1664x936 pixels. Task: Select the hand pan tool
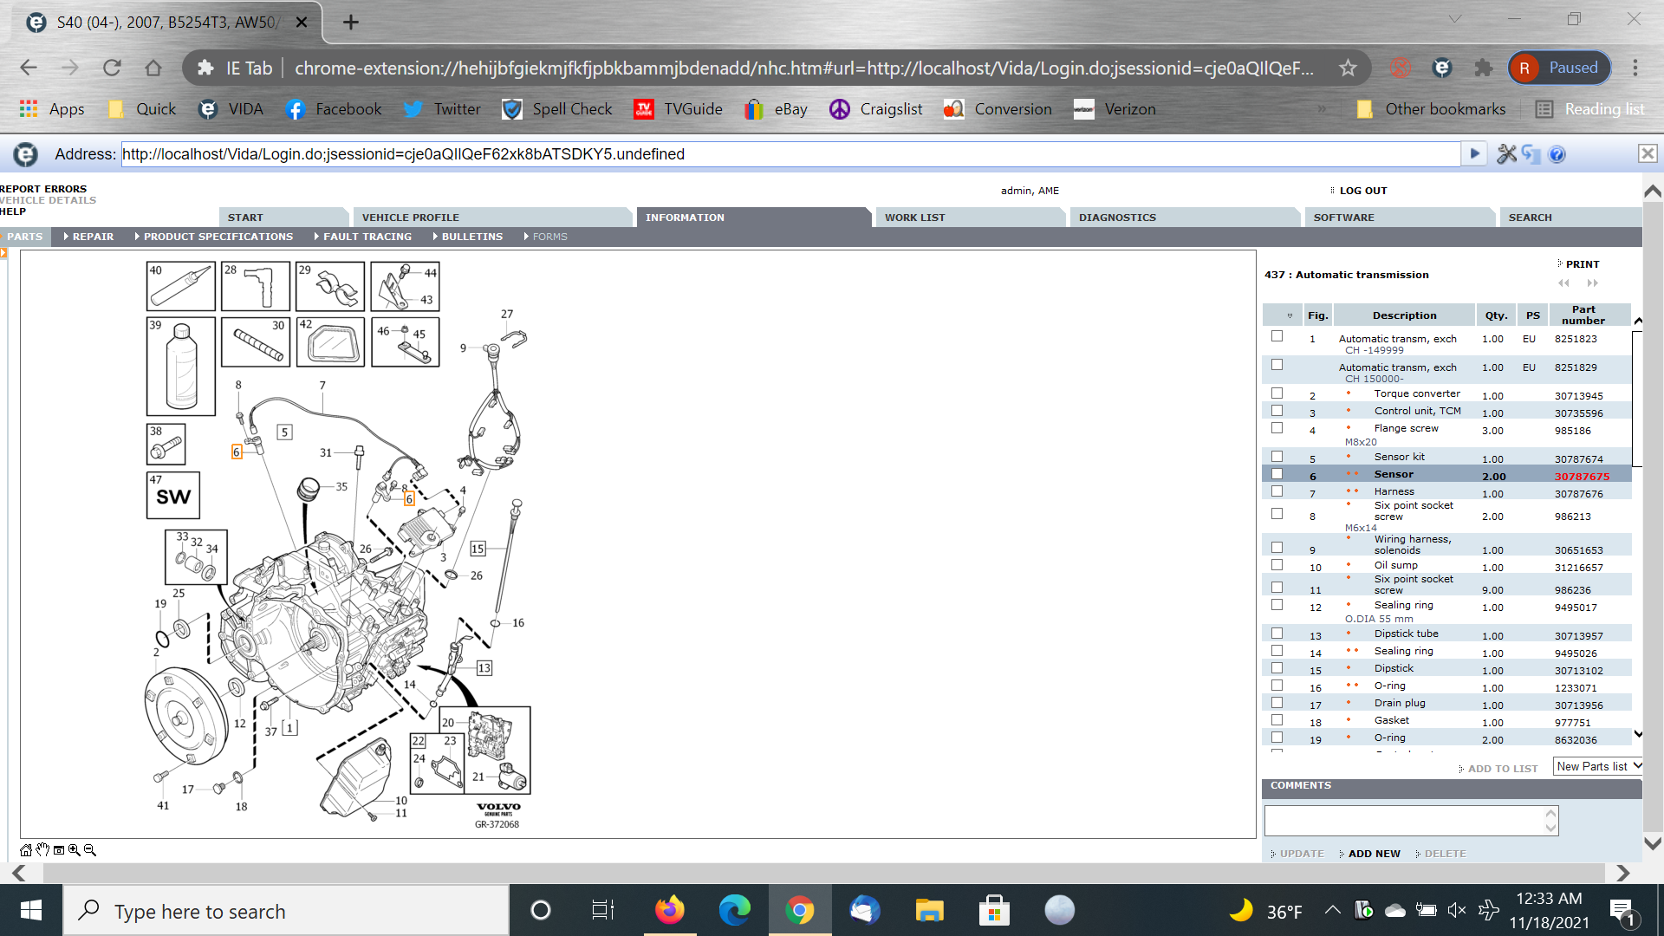click(x=42, y=850)
